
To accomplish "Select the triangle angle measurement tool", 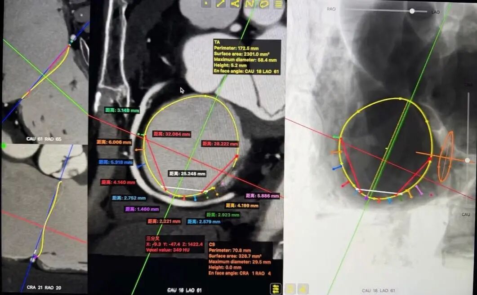I will tap(235, 4).
